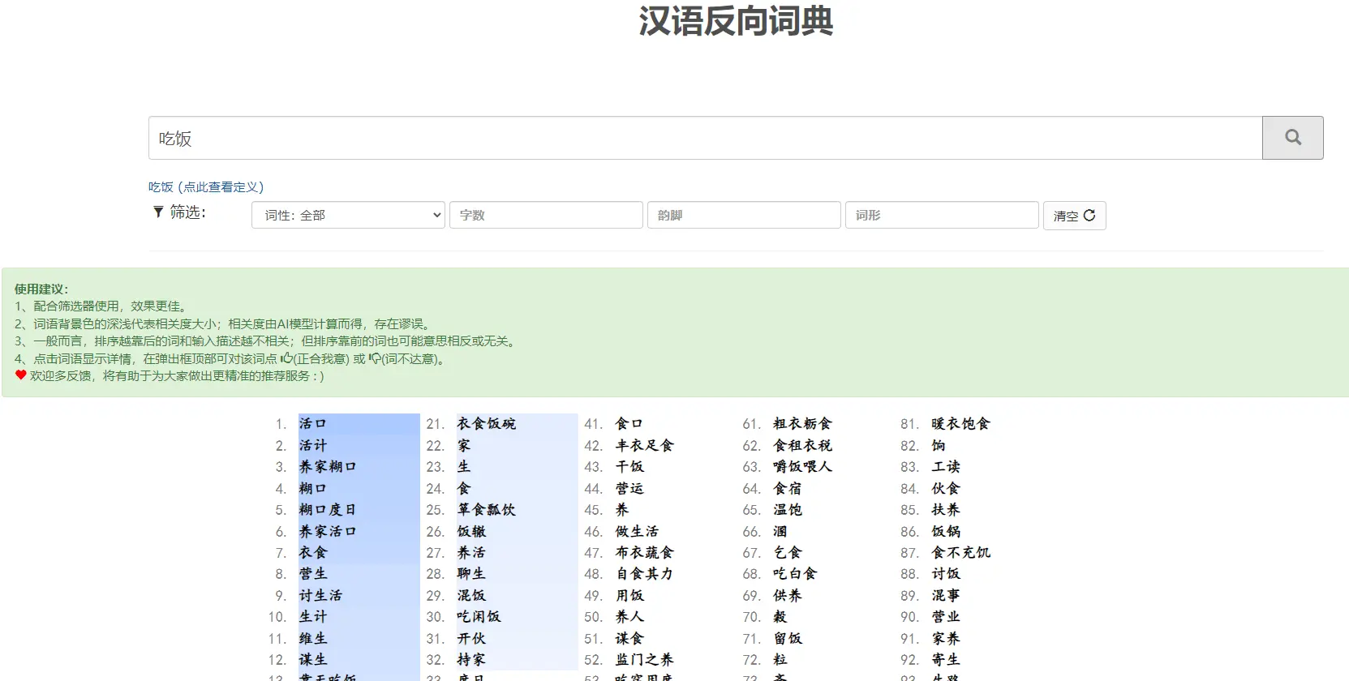Open result word 讨饭
This screenshot has height=681, width=1349.
click(x=945, y=574)
